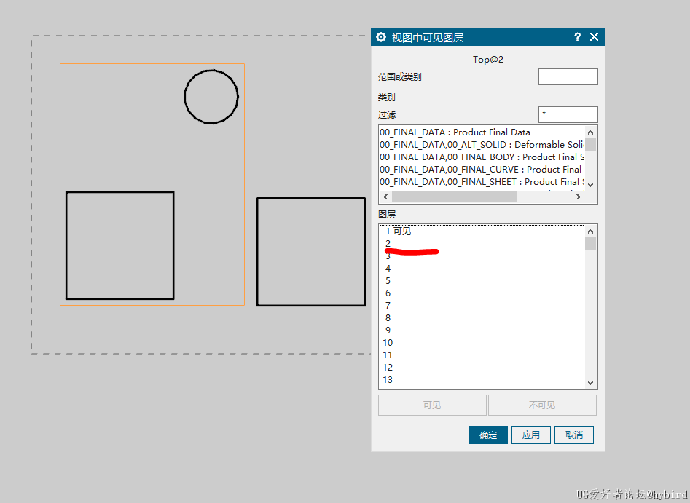Click the layer list's scroll down arrow
Image resolution: width=690 pixels, height=503 pixels.
tap(590, 383)
